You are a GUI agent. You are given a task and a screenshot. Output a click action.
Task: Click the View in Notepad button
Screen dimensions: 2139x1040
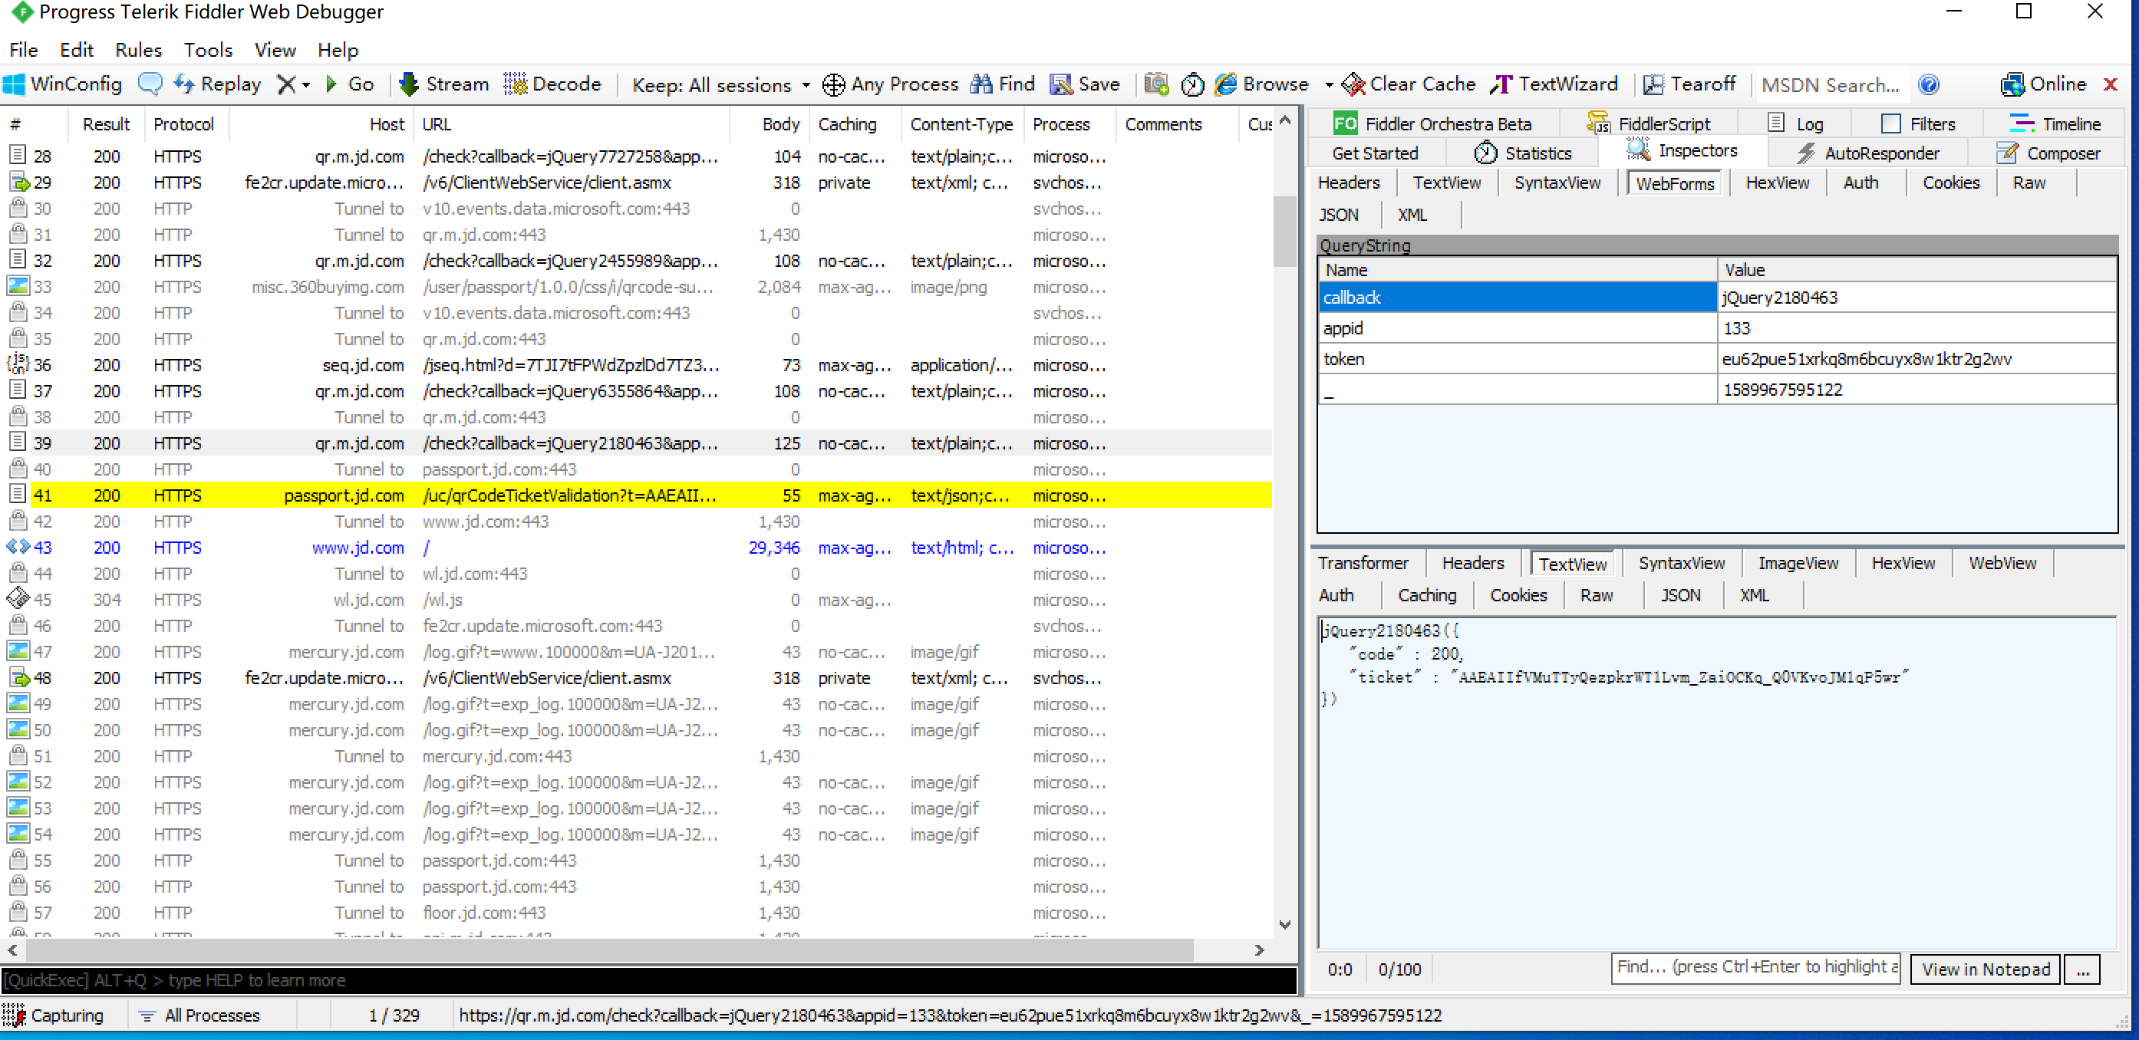click(1985, 969)
